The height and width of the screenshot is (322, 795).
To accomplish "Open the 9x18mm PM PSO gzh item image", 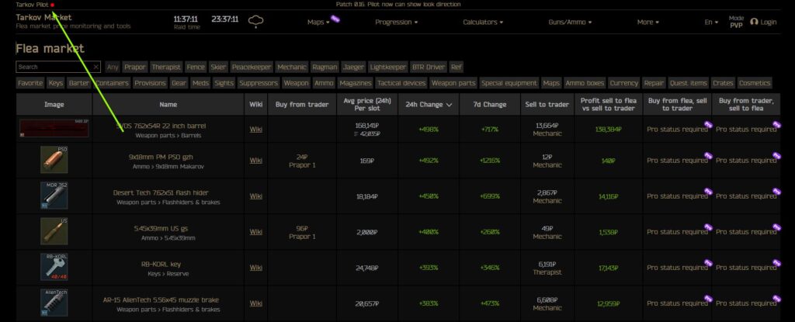I will tap(54, 161).
